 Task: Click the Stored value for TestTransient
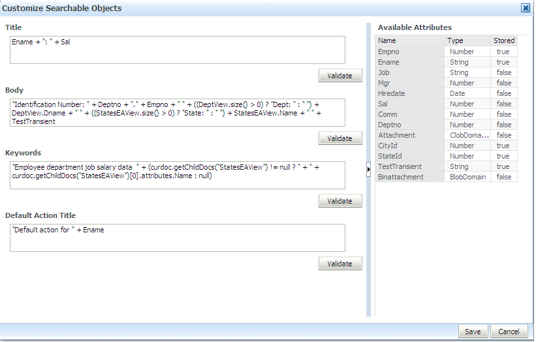tap(504, 166)
